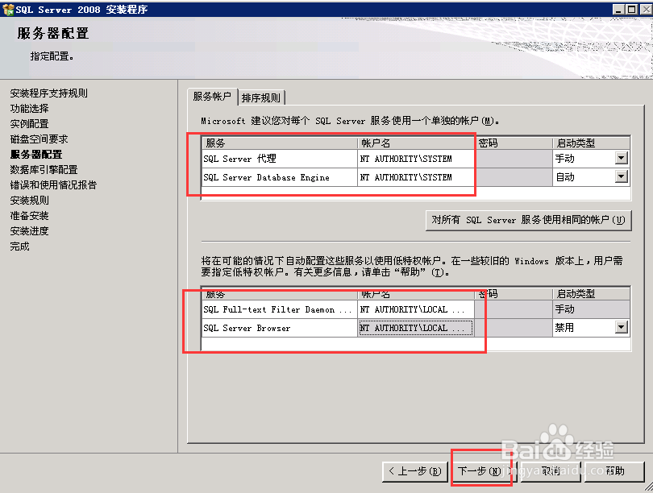Click 数据库引擎配置 in the steps list

click(44, 170)
